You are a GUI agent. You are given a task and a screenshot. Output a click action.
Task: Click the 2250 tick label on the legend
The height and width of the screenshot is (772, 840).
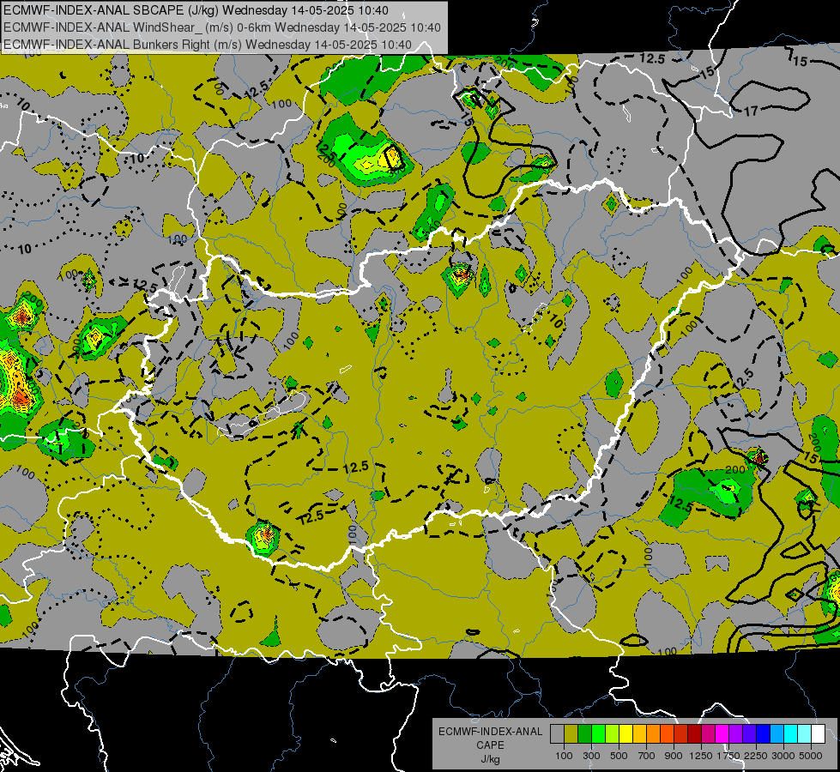756,756
